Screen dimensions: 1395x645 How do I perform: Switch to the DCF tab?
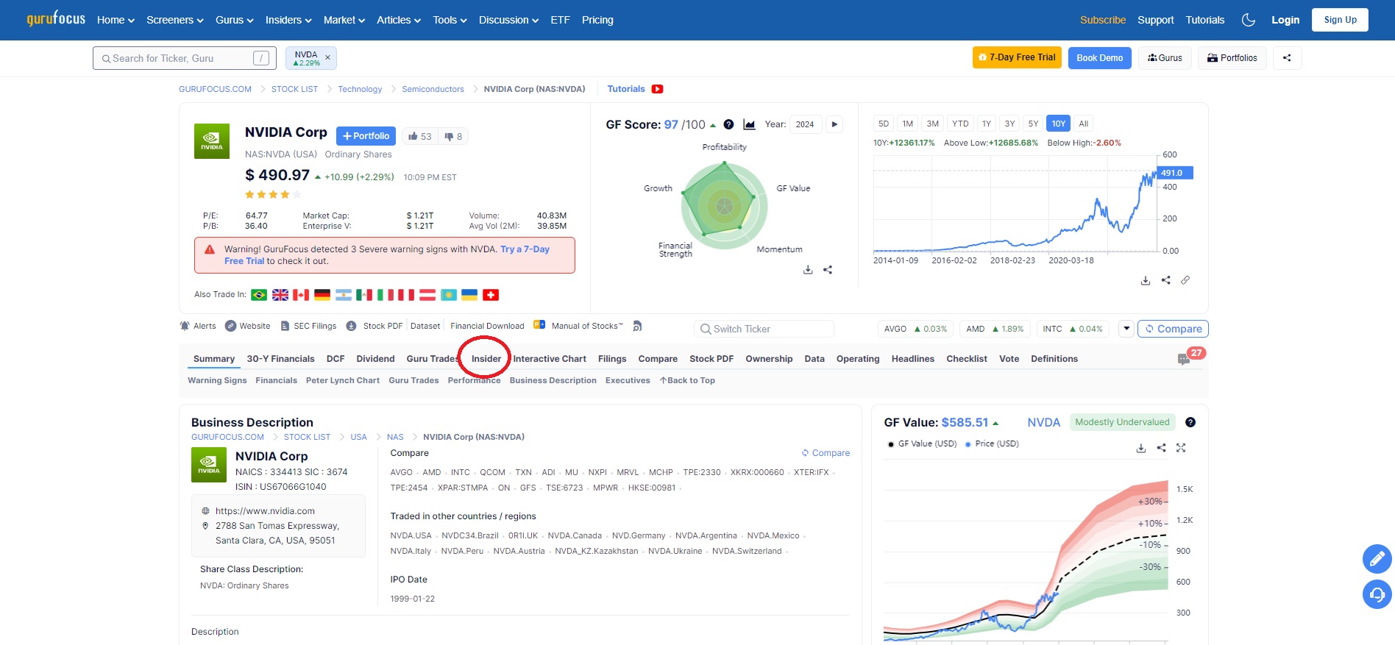[x=336, y=359]
